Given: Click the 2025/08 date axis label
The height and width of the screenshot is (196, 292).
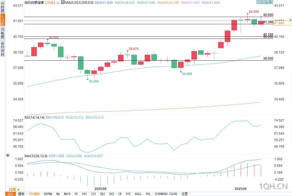Looking at the screenshot, I should pos(101,189).
